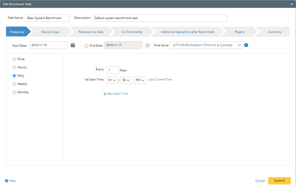Switch to the Plugins tab
Screen dimensions: 296x187
point(240,32)
